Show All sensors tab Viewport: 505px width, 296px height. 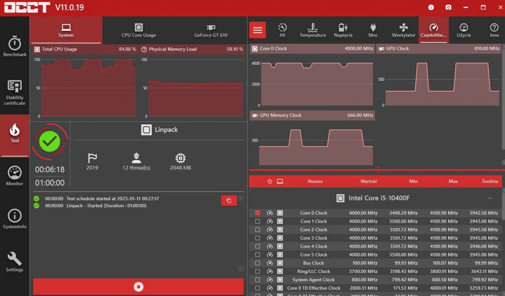tap(282, 30)
